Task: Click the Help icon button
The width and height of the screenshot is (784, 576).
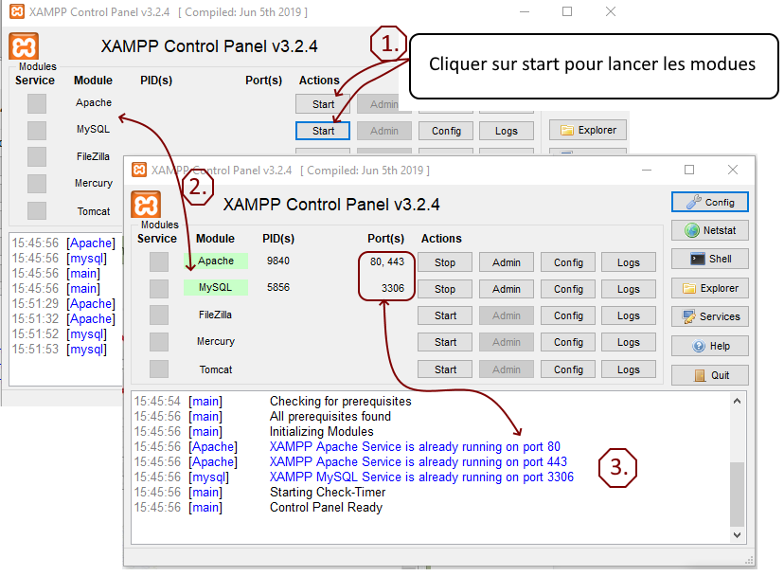Action: point(709,346)
